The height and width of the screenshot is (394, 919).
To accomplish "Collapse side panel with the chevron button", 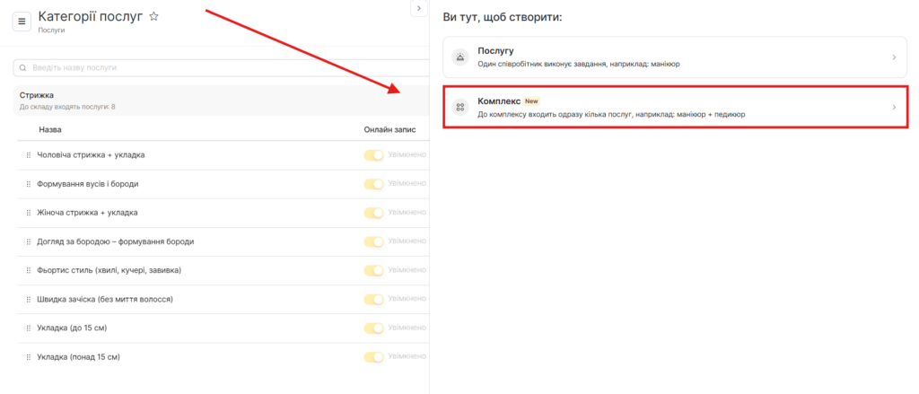I will pos(418,8).
